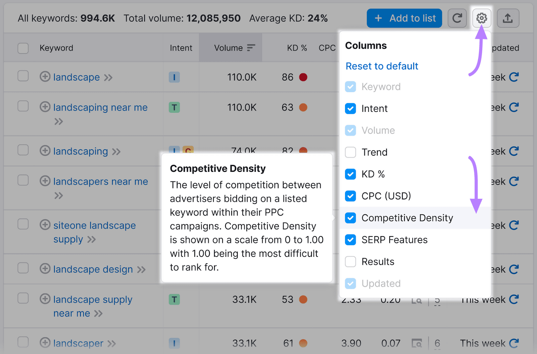This screenshot has width=537, height=354.
Task: Refresh the "landscape design" row update icon
Action: point(514,269)
